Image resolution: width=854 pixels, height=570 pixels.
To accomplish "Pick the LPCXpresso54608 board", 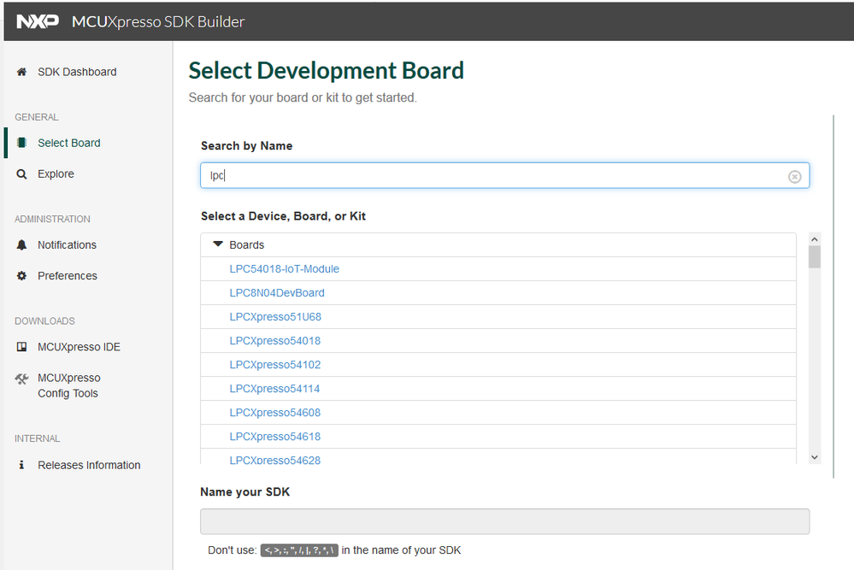I will tap(274, 413).
